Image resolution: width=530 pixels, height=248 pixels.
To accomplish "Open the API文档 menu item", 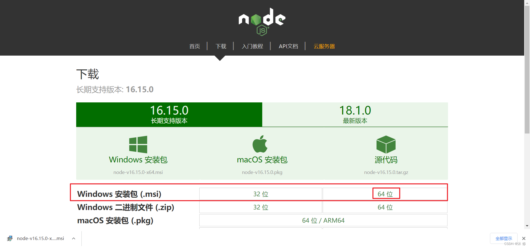I will click(x=288, y=46).
